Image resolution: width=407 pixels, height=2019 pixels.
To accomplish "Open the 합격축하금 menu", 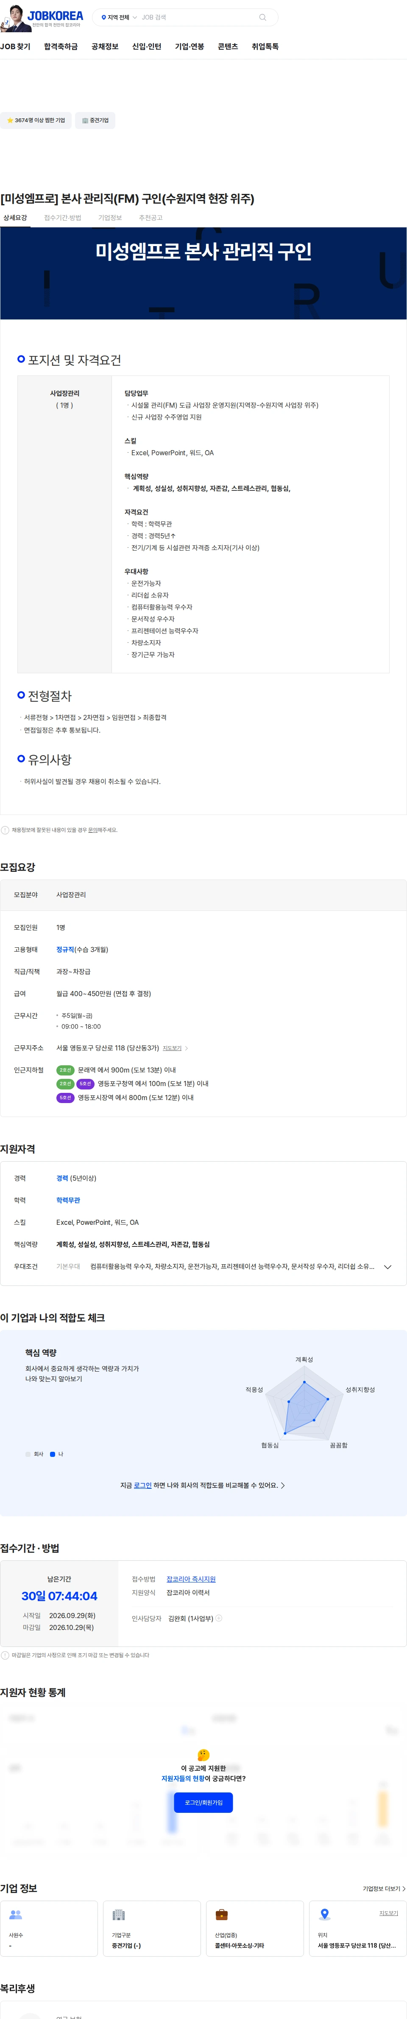I will click(x=61, y=47).
